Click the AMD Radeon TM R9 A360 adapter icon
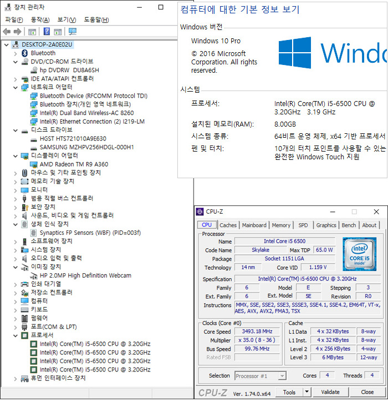This screenshot has width=388, height=402. (34, 164)
